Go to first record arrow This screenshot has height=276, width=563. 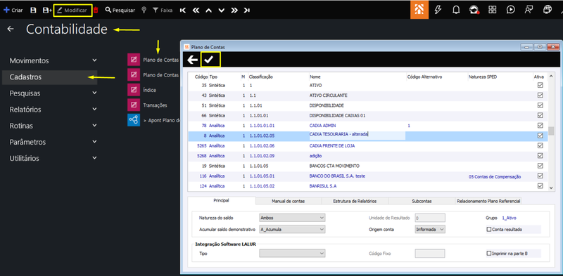click(x=183, y=11)
